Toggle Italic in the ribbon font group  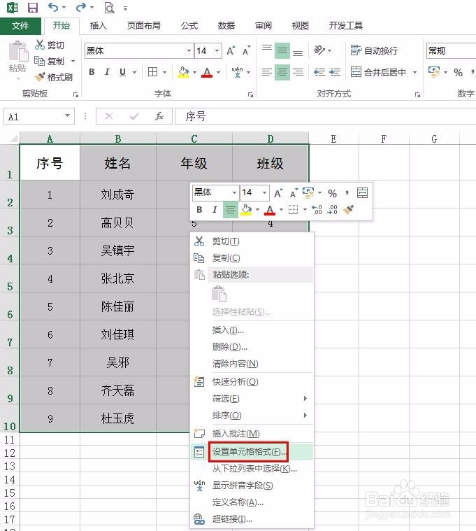pyautogui.click(x=107, y=72)
